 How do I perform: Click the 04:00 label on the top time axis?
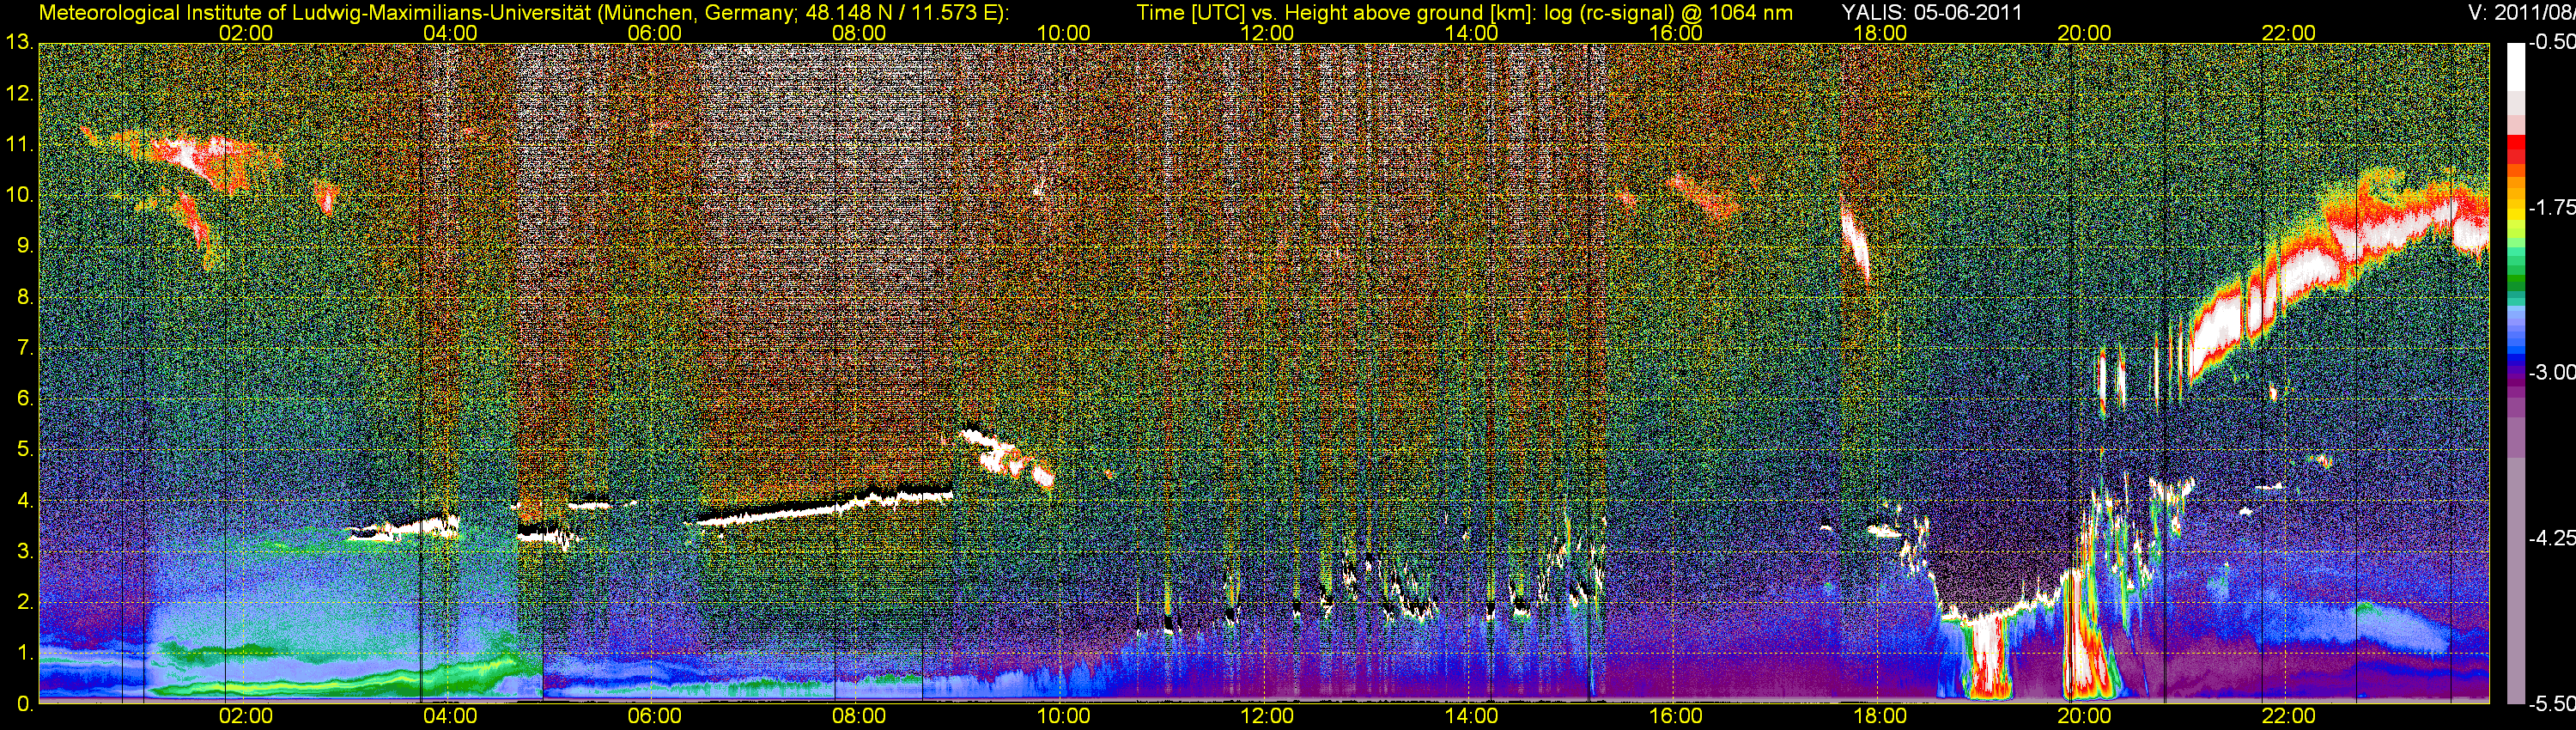pyautogui.click(x=450, y=33)
